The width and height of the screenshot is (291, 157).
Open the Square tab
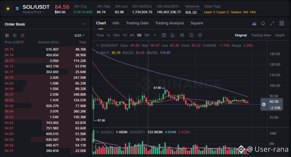(197, 23)
